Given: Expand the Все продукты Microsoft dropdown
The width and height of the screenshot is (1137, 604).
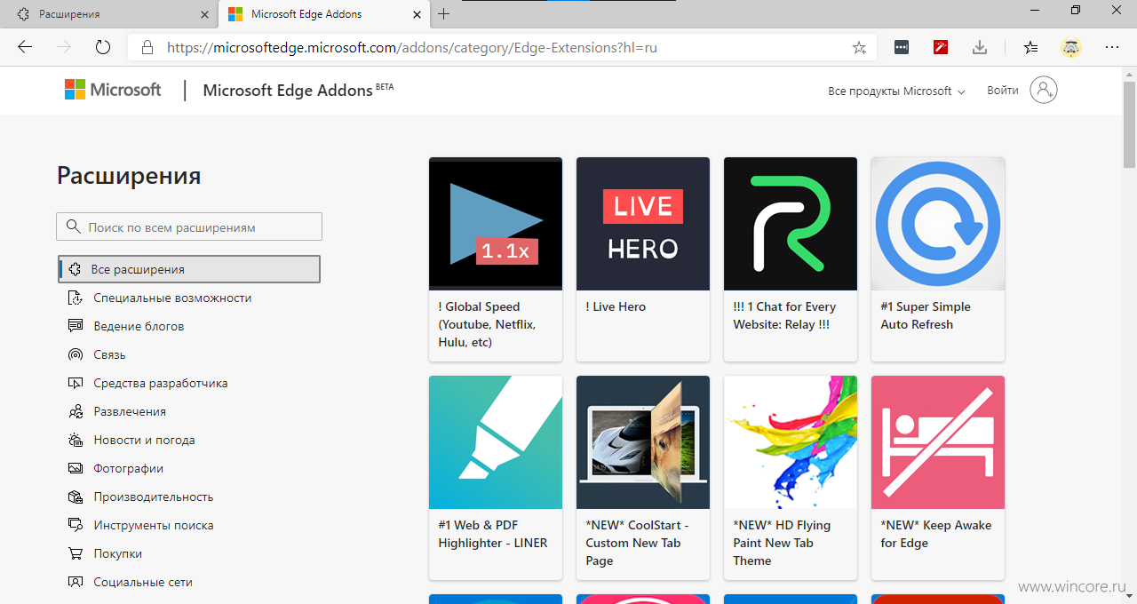Looking at the screenshot, I should [x=896, y=91].
